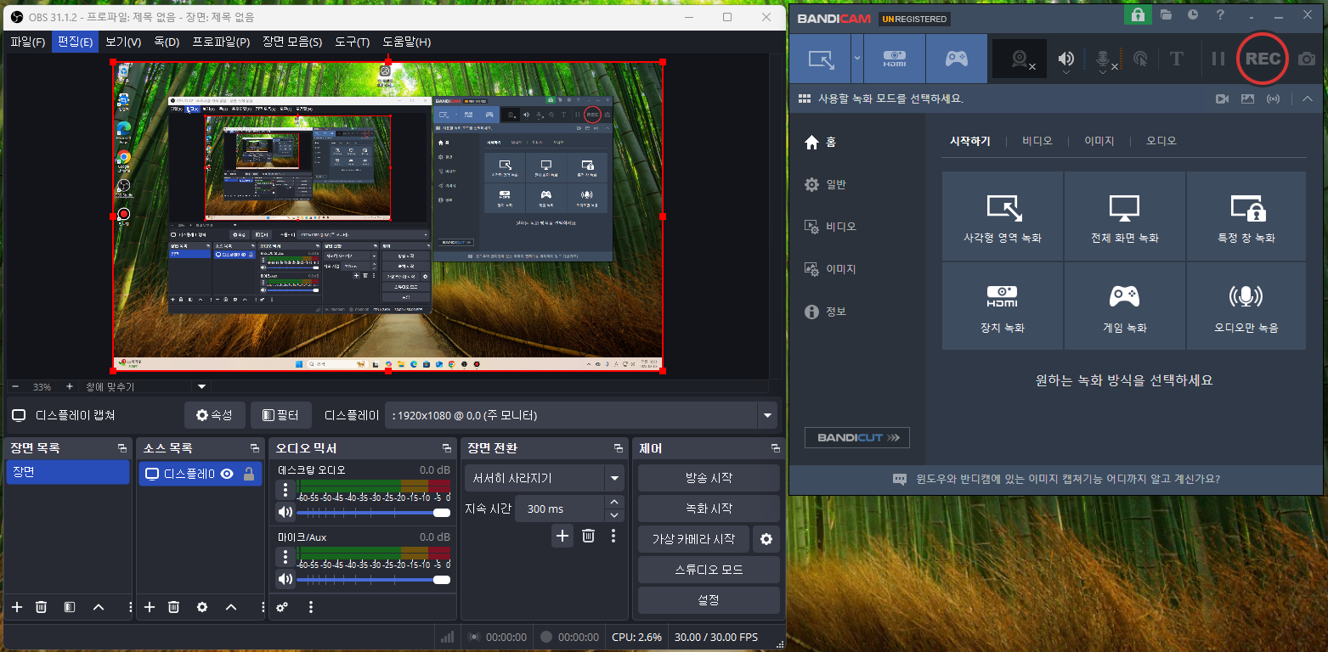The width and height of the screenshot is (1328, 652).
Task: Toggle Bandicam webcam overlay
Action: click(x=1020, y=59)
